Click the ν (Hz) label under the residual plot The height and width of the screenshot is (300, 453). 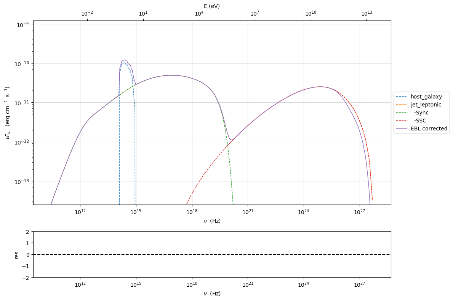(x=212, y=294)
